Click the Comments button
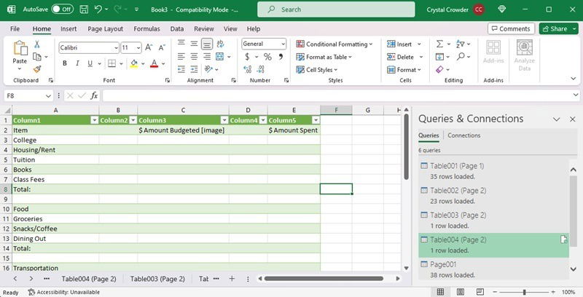The height and width of the screenshot is (297, 583). pyautogui.click(x=511, y=28)
